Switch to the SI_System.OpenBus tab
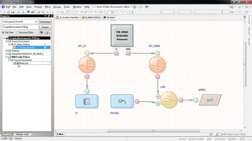 click(x=67, y=17)
